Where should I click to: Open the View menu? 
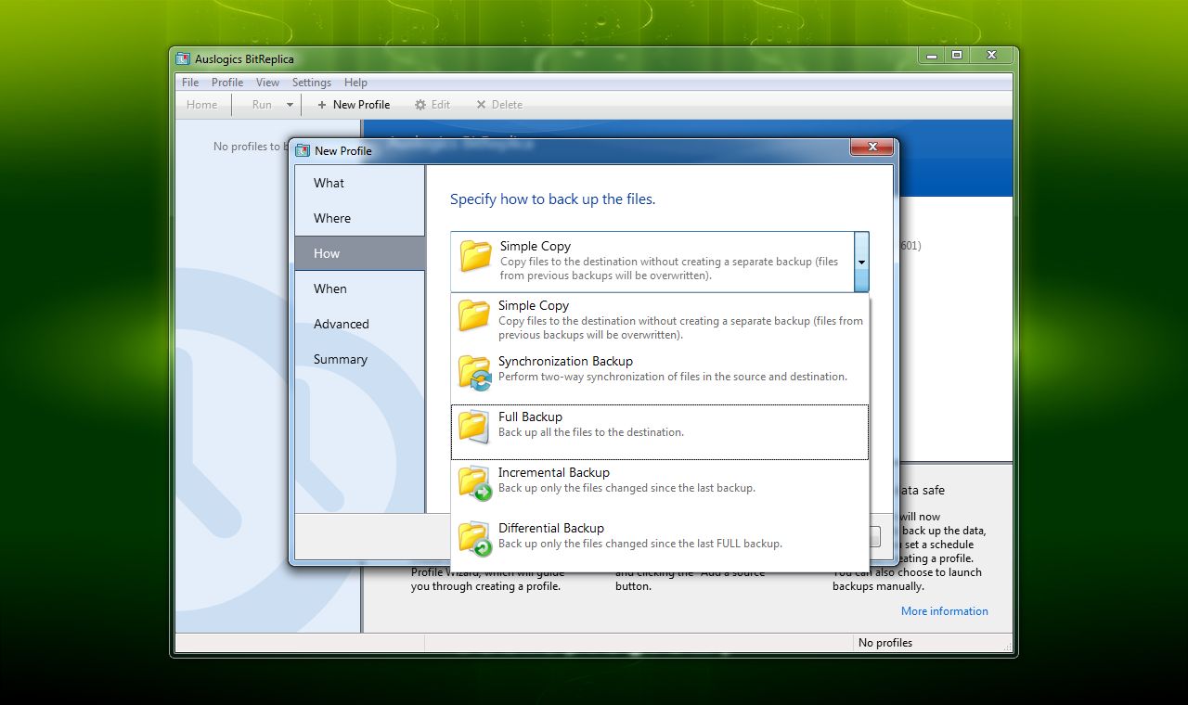267,83
